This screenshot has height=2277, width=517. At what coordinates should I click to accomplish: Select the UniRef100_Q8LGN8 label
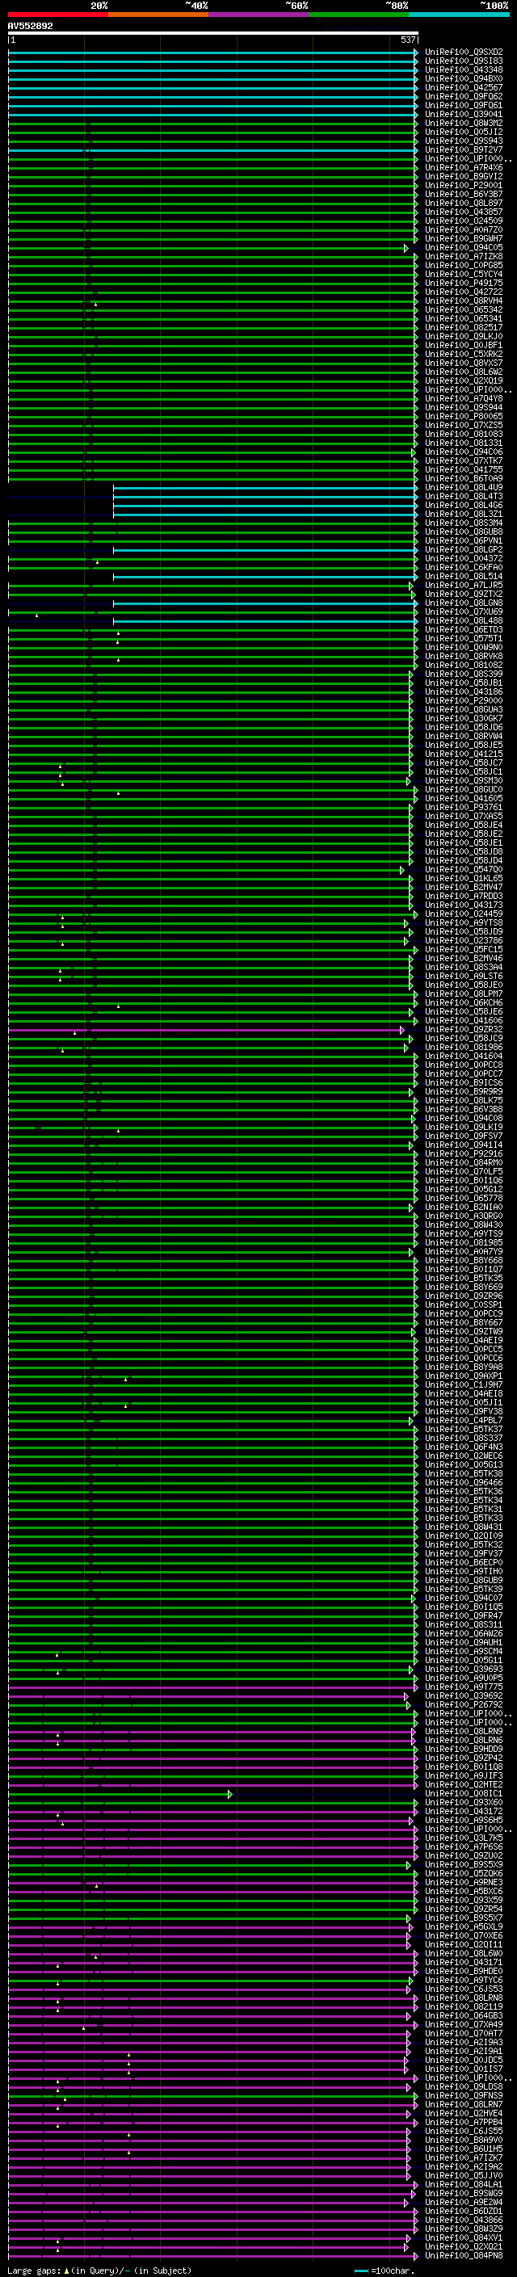(464, 603)
